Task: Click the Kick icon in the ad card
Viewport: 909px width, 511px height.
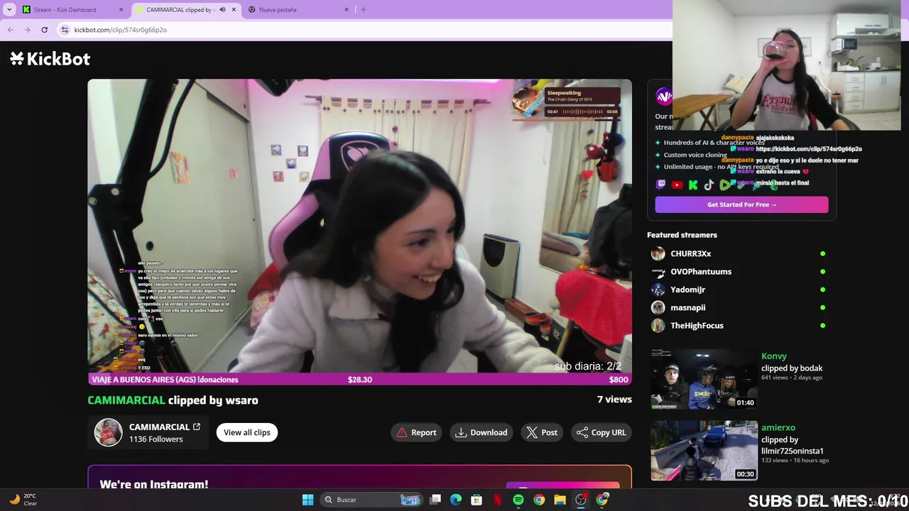Action: pyautogui.click(x=693, y=185)
